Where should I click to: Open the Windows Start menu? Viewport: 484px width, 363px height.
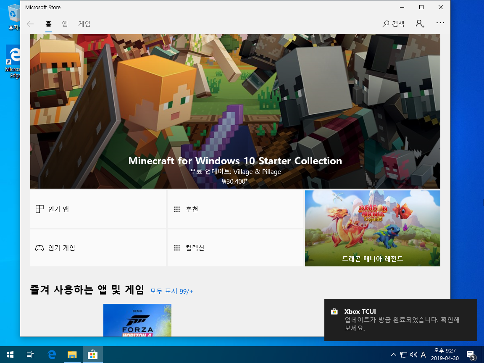[10, 355]
